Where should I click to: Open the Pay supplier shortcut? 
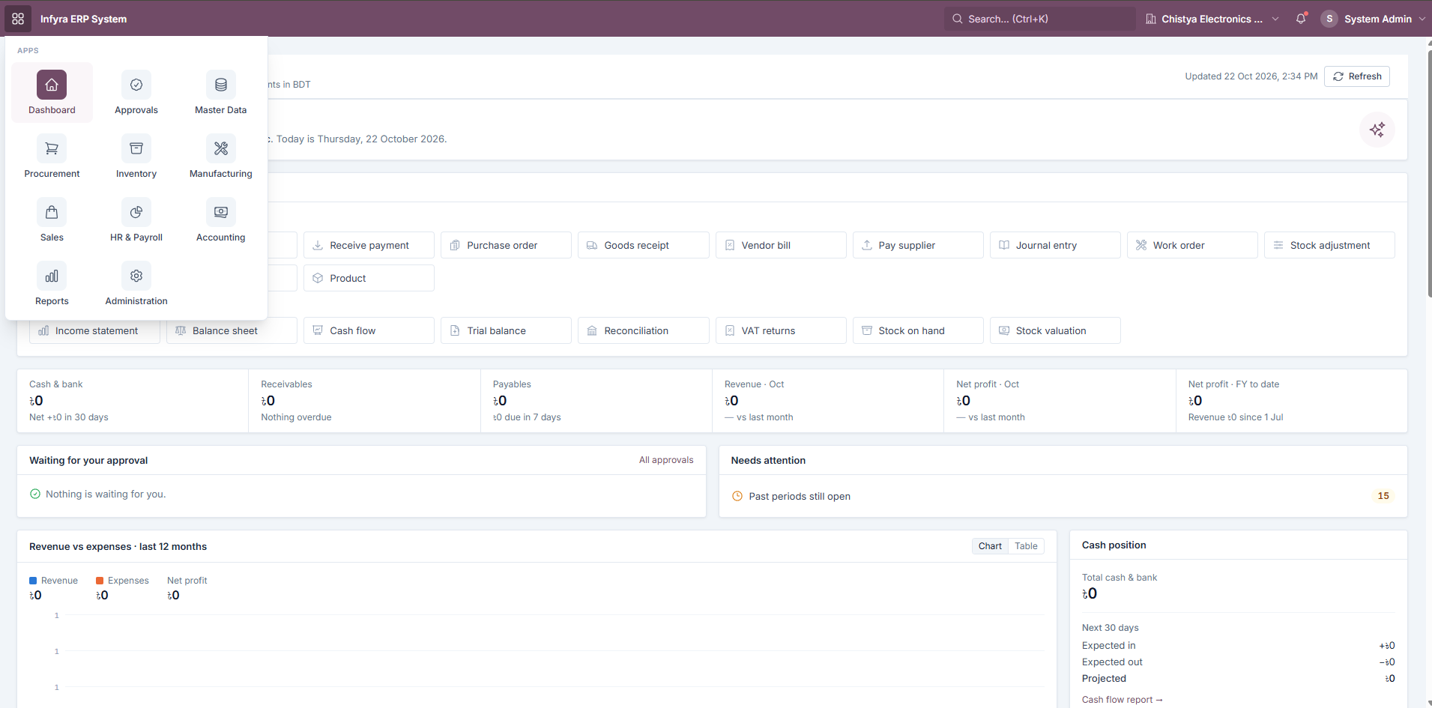[x=918, y=245]
